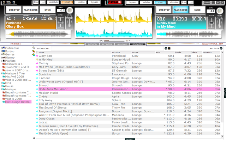Click the cyan-and-yellow folder icon right of Genres

coord(34,55)
